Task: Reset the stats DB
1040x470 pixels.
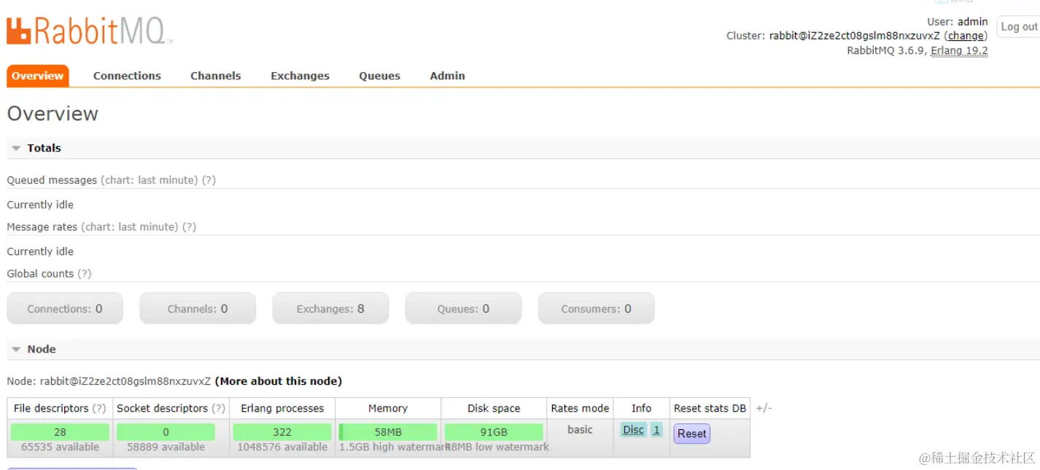Action: click(x=691, y=434)
